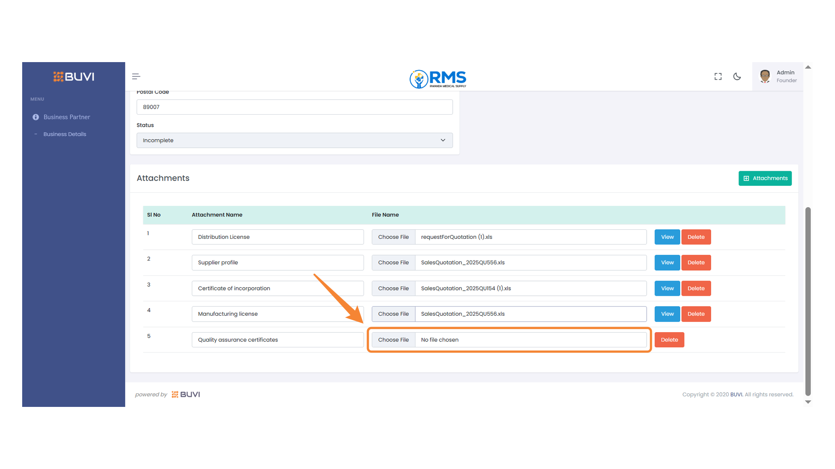
Task: Click the scrollbar down arrow
Action: 808,402
